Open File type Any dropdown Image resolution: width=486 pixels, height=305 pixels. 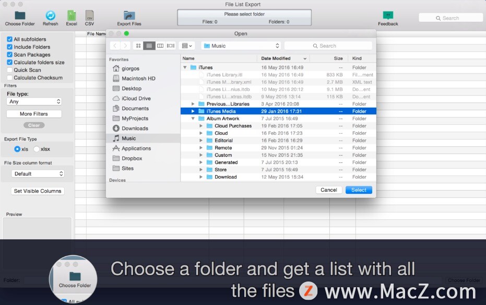point(34,102)
